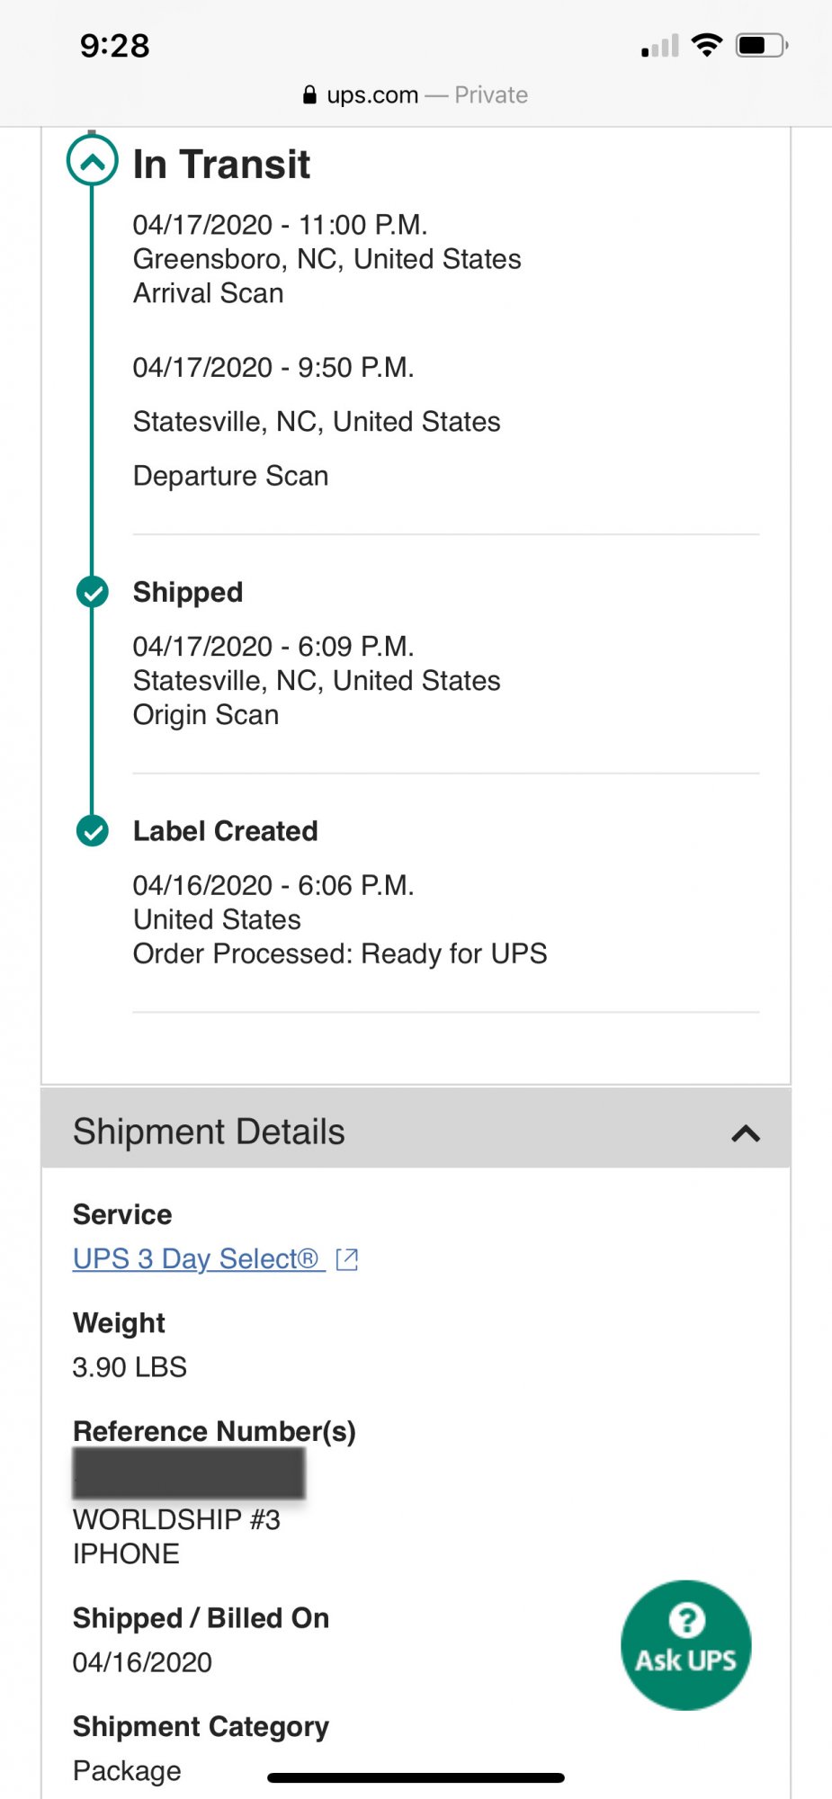Click the external link icon beside service
Screen dimensions: 832x1799
click(347, 1259)
